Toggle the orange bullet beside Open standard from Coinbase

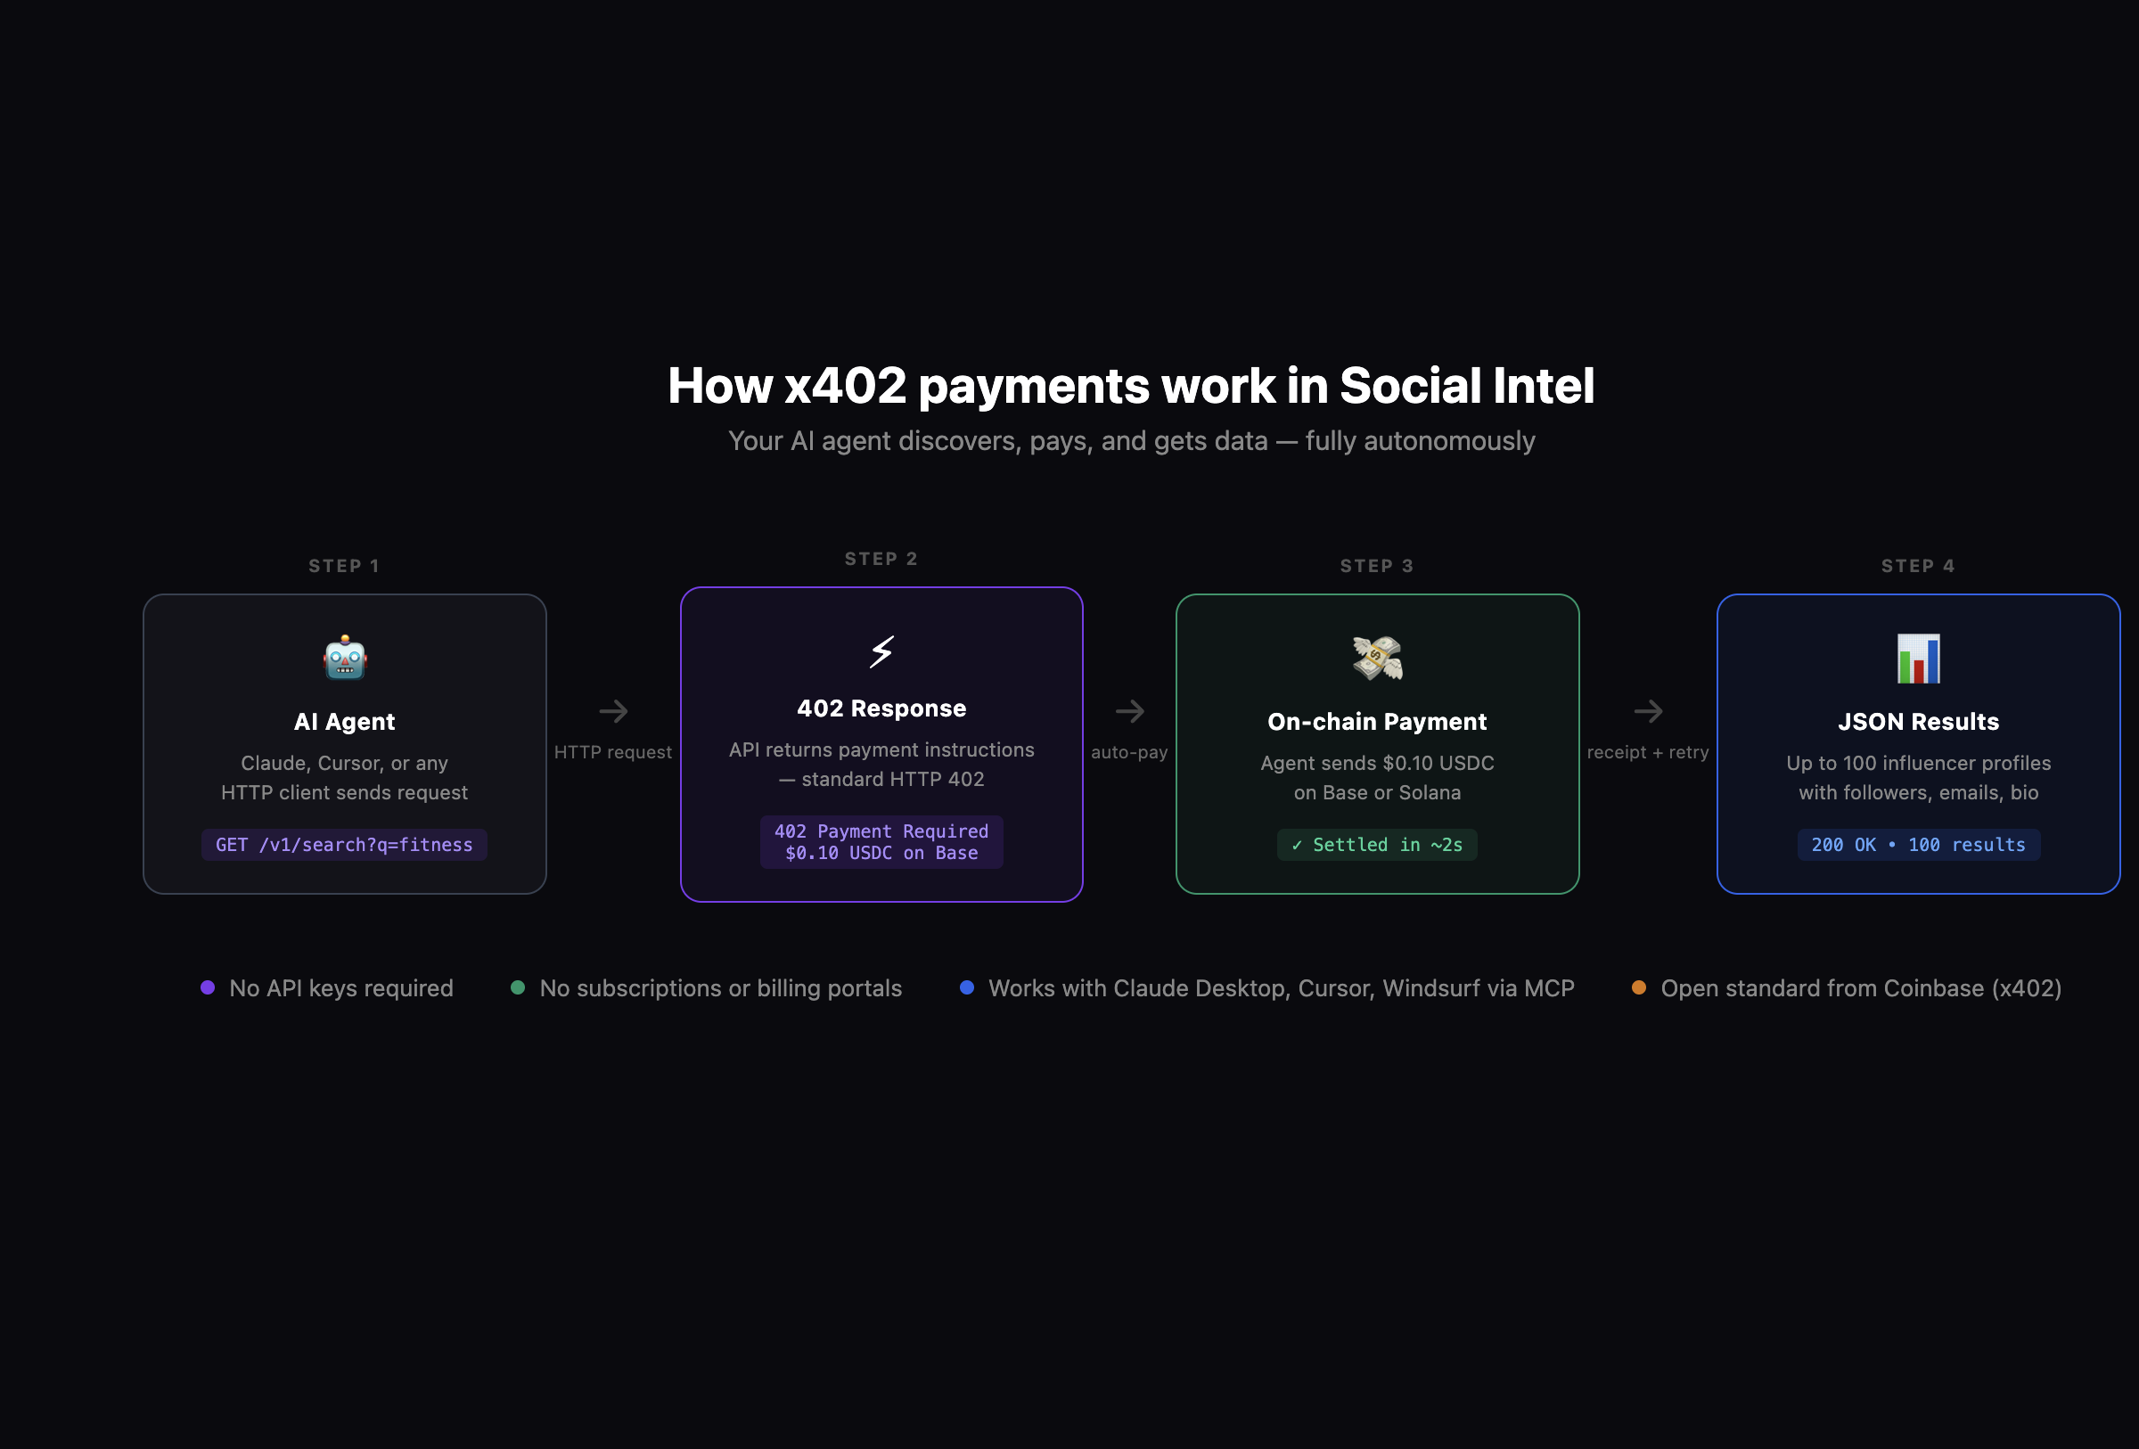[1639, 987]
